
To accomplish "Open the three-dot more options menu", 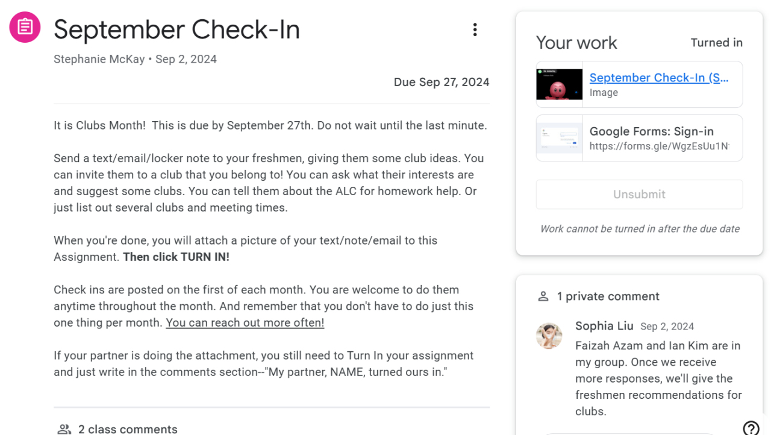I will click(x=475, y=30).
